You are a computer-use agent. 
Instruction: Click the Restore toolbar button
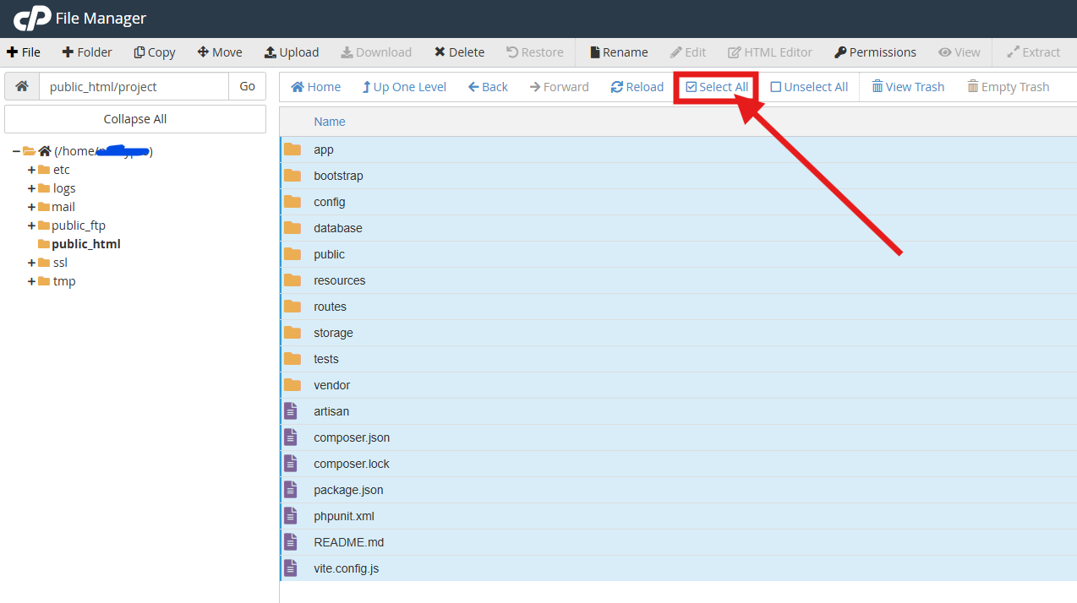click(535, 52)
